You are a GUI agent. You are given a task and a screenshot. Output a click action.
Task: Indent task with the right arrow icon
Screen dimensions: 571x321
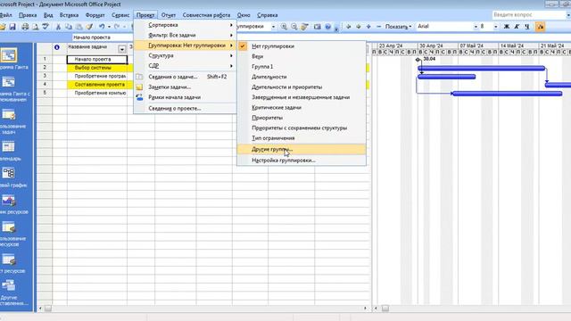359,27
